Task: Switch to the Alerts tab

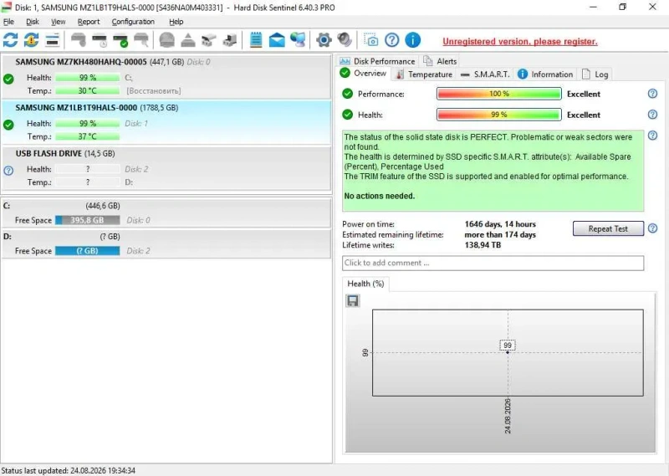Action: pyautogui.click(x=440, y=61)
